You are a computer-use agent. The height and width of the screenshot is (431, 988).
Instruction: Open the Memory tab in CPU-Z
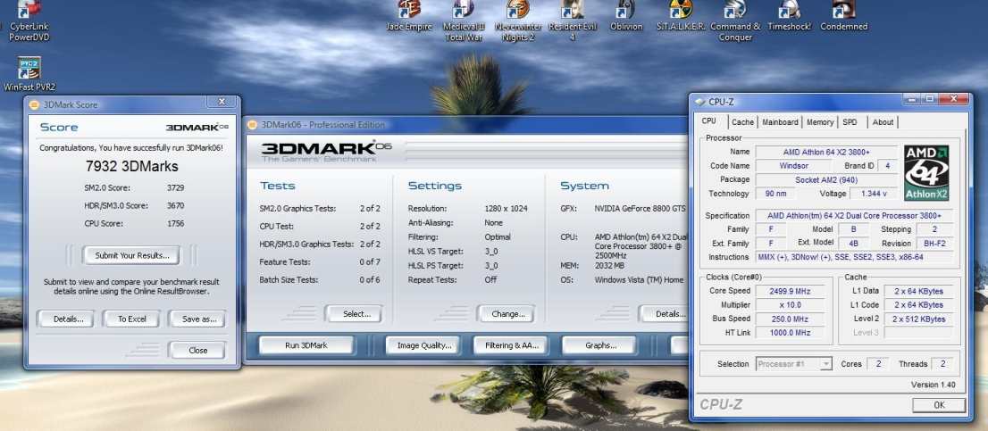[820, 122]
